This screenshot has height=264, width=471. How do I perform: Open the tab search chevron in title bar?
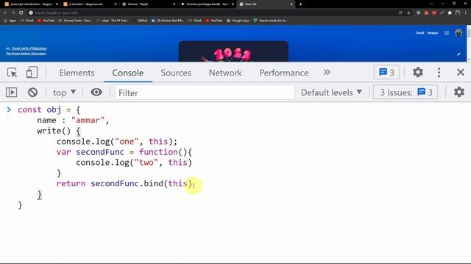coord(432,4)
